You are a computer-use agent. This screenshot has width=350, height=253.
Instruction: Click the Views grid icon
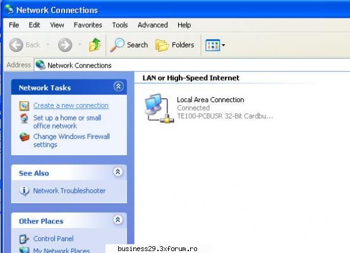(212, 45)
